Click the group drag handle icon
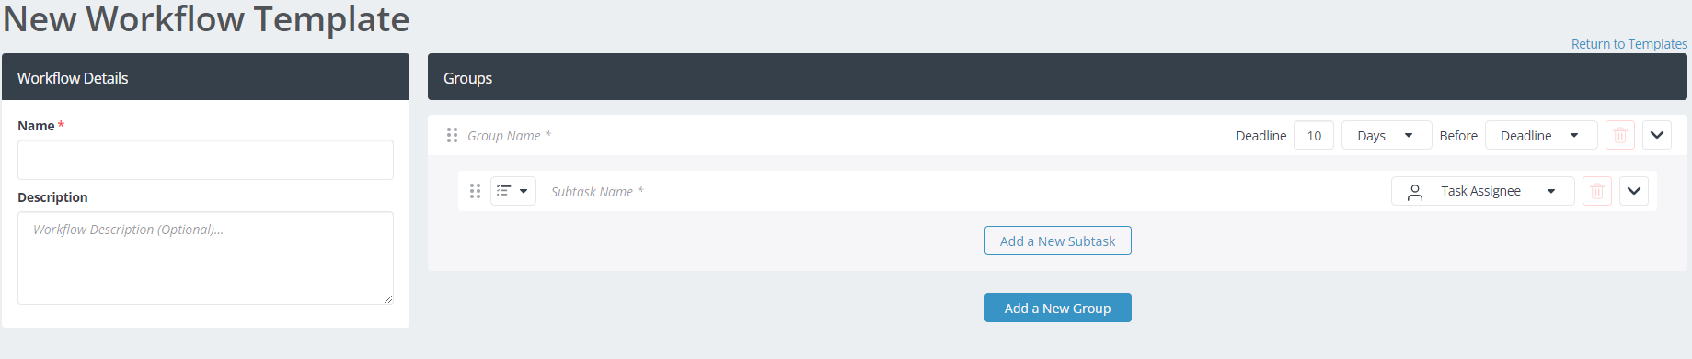 452,135
